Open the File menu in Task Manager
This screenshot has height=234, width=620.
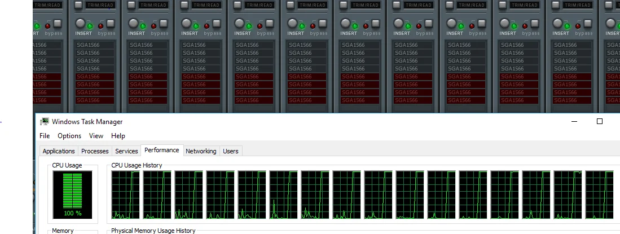tap(45, 135)
